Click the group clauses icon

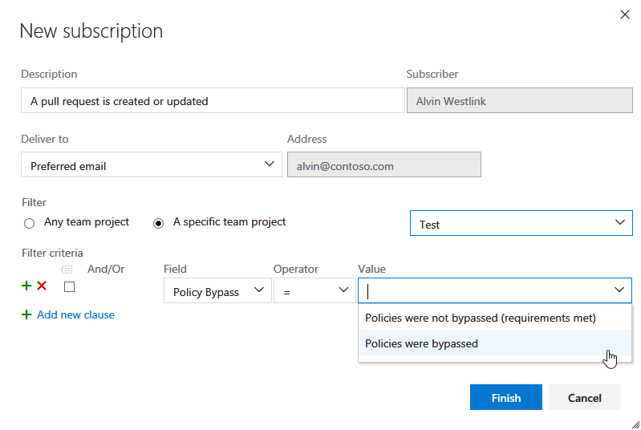click(x=67, y=270)
